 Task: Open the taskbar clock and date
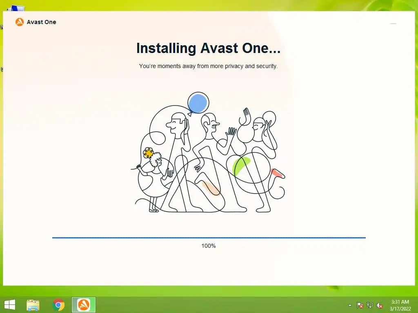coord(400,305)
